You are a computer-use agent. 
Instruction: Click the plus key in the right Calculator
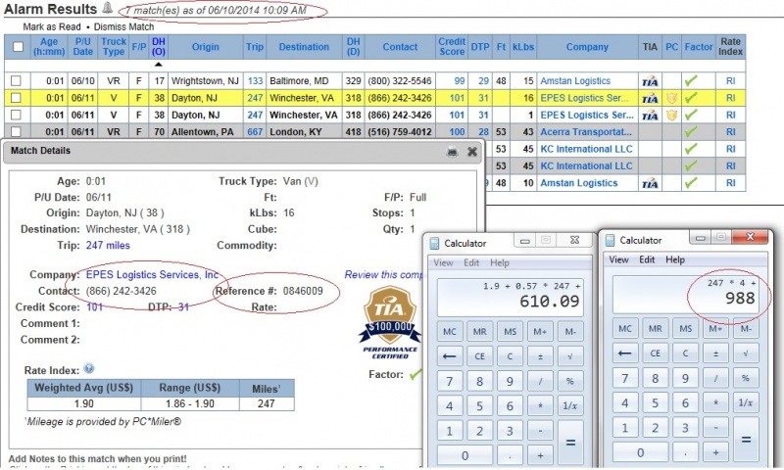(x=715, y=452)
